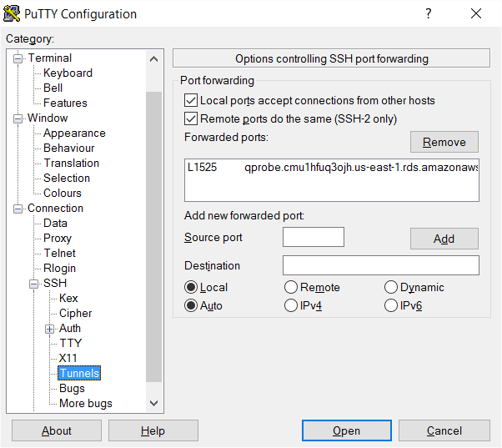Select the Auth category
This screenshot has height=448, width=502.
(70, 328)
